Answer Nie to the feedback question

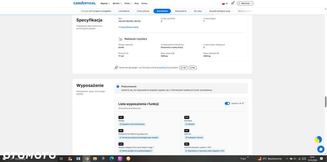[x=193, y=67]
